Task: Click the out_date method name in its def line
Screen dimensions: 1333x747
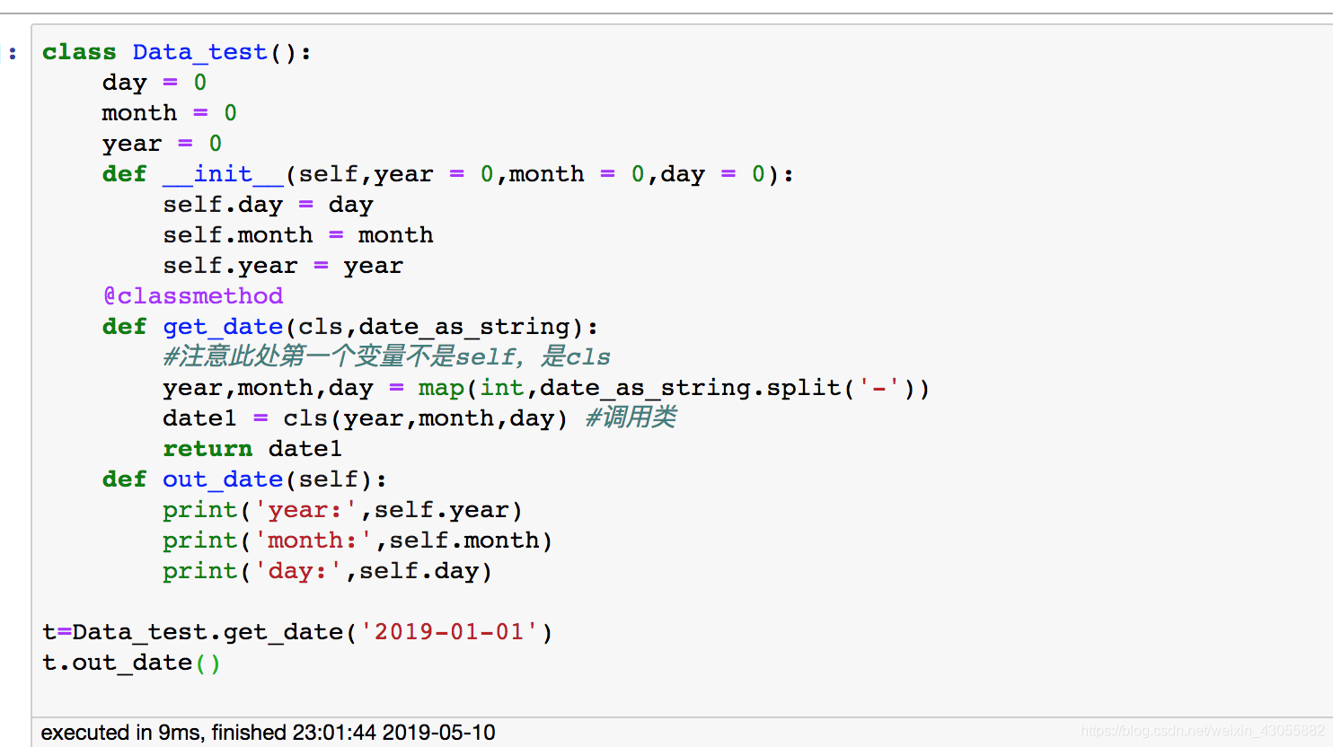Action: [x=223, y=479]
